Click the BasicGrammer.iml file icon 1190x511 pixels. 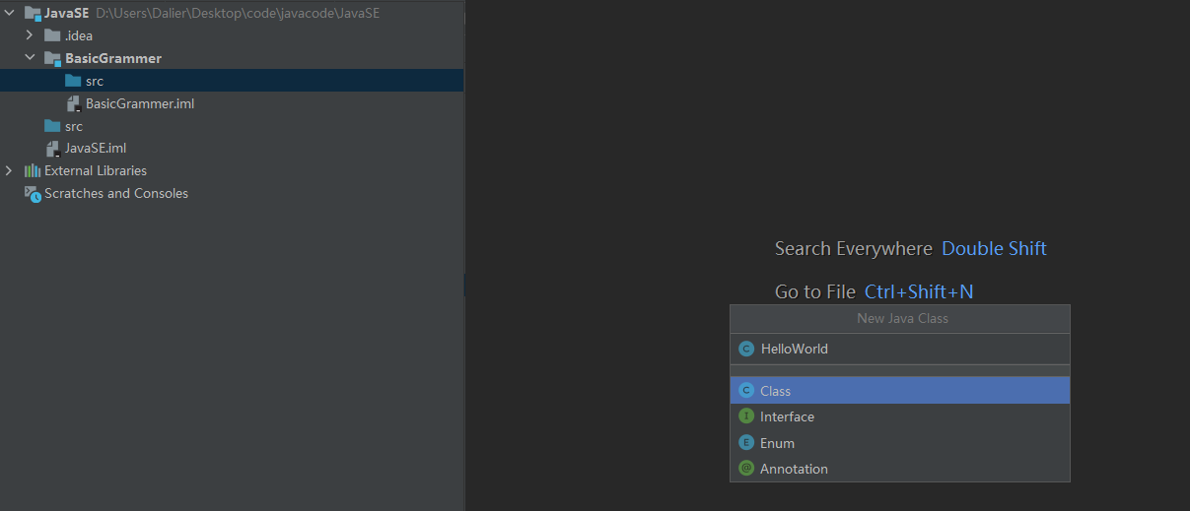[x=73, y=103]
